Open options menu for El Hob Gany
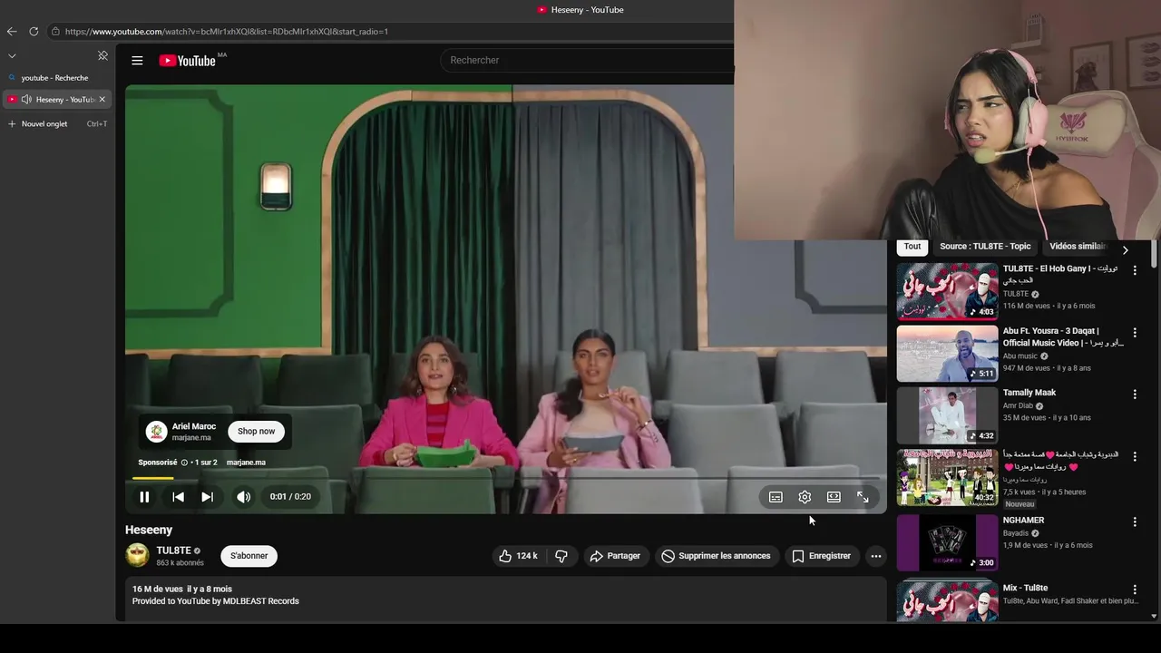 [x=1134, y=270]
